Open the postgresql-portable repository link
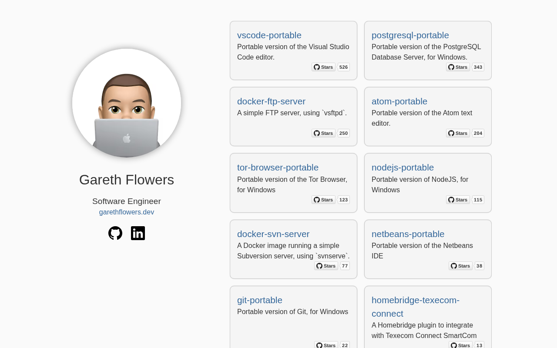This screenshot has width=557, height=348. (x=410, y=35)
